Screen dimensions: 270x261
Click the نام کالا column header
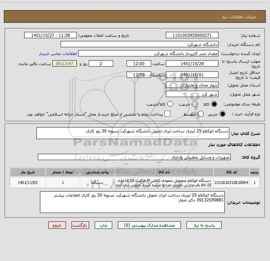click(x=164, y=172)
